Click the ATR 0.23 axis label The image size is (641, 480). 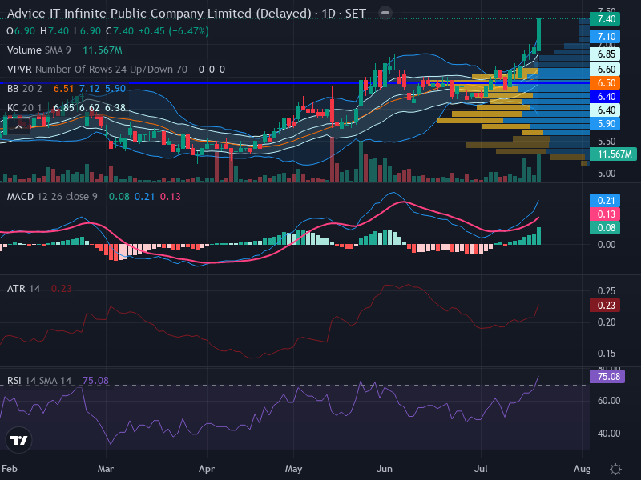click(x=605, y=306)
